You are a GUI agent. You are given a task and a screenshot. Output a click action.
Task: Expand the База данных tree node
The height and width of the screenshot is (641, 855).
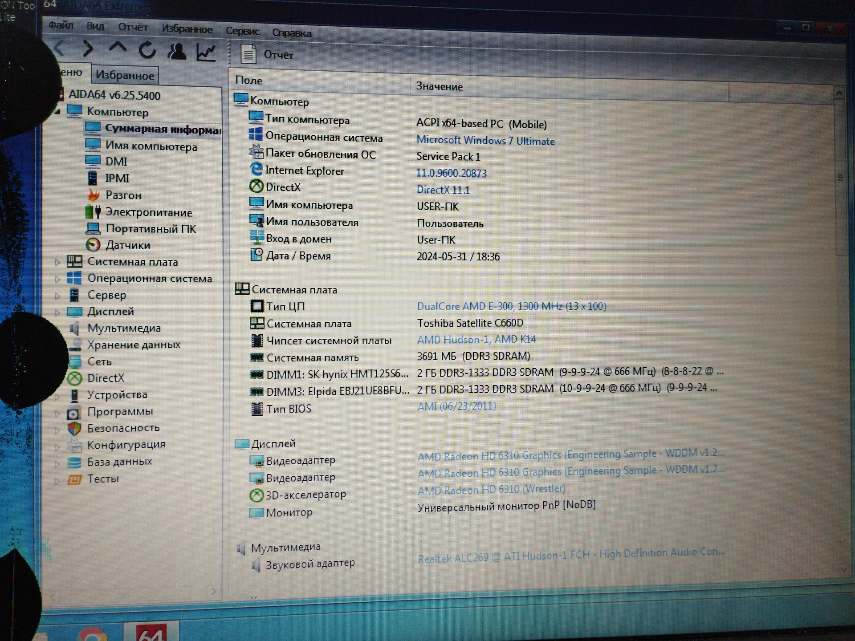click(x=57, y=464)
